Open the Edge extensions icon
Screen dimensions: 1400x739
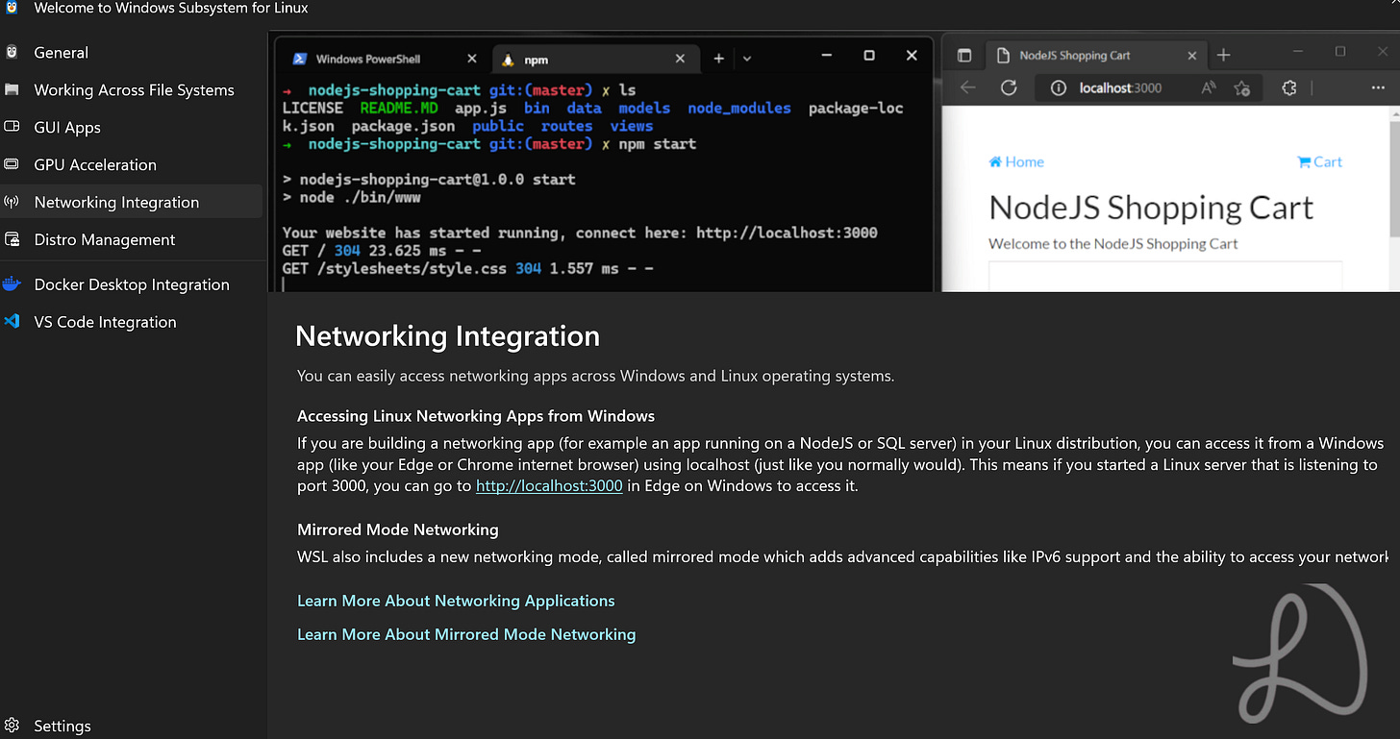1290,87
